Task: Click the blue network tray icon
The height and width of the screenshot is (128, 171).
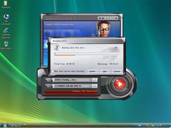Action: 158,125
